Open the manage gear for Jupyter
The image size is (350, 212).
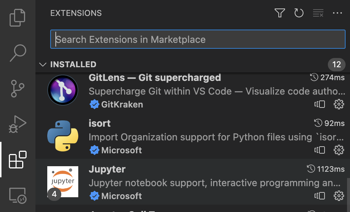339,195
